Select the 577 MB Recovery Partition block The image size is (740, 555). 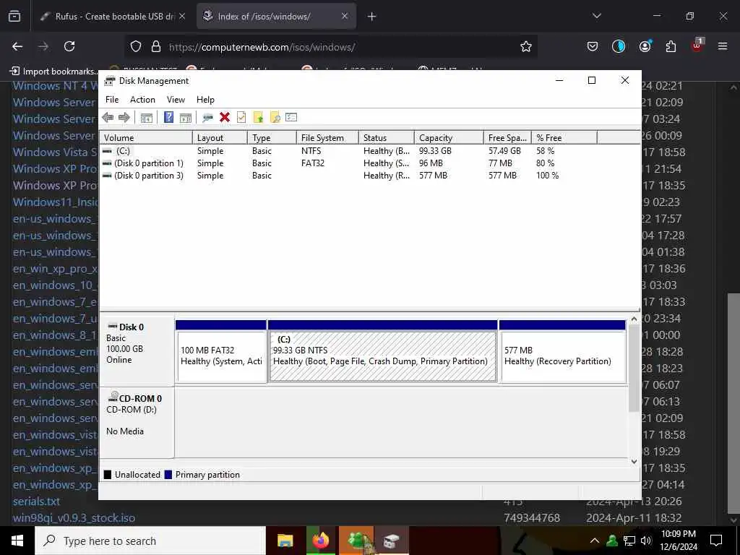(562, 351)
